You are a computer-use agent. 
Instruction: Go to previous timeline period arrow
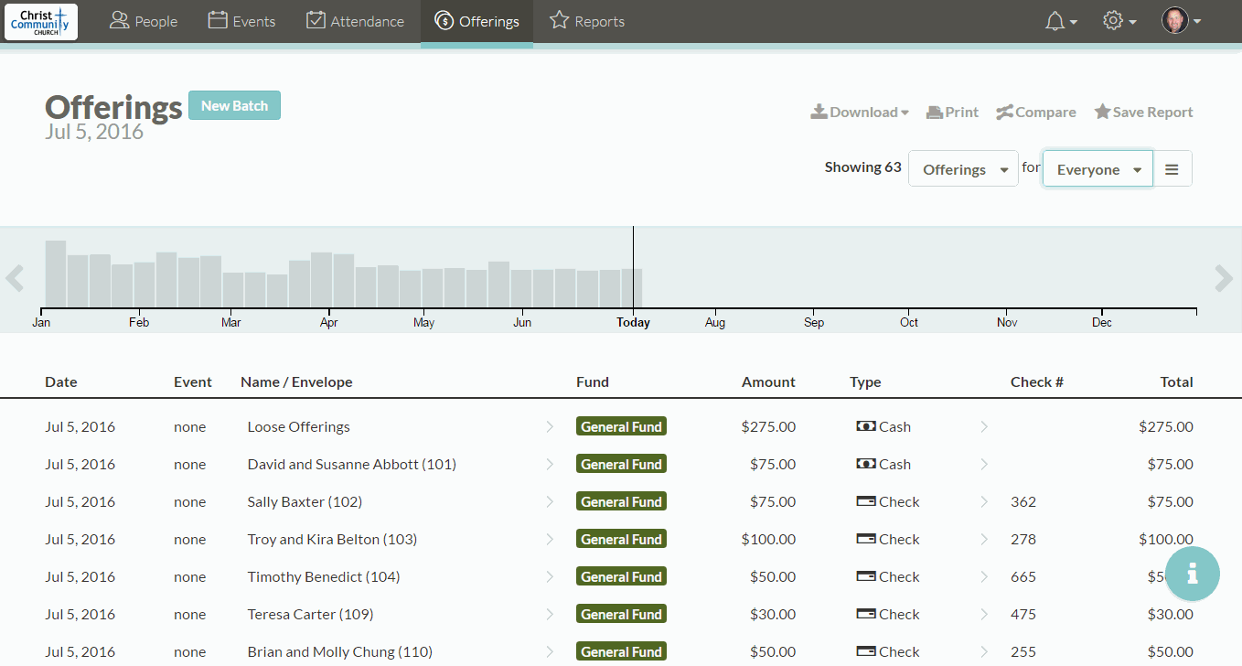click(15, 278)
